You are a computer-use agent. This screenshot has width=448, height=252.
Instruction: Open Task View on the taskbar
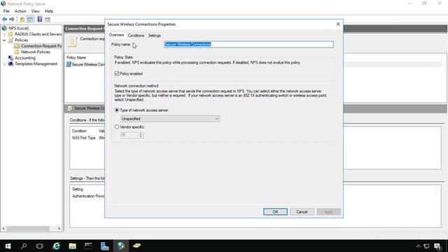pos(40,246)
